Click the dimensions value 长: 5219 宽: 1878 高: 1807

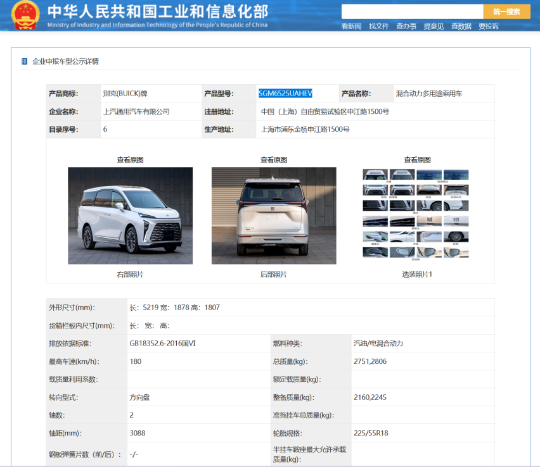pos(174,308)
